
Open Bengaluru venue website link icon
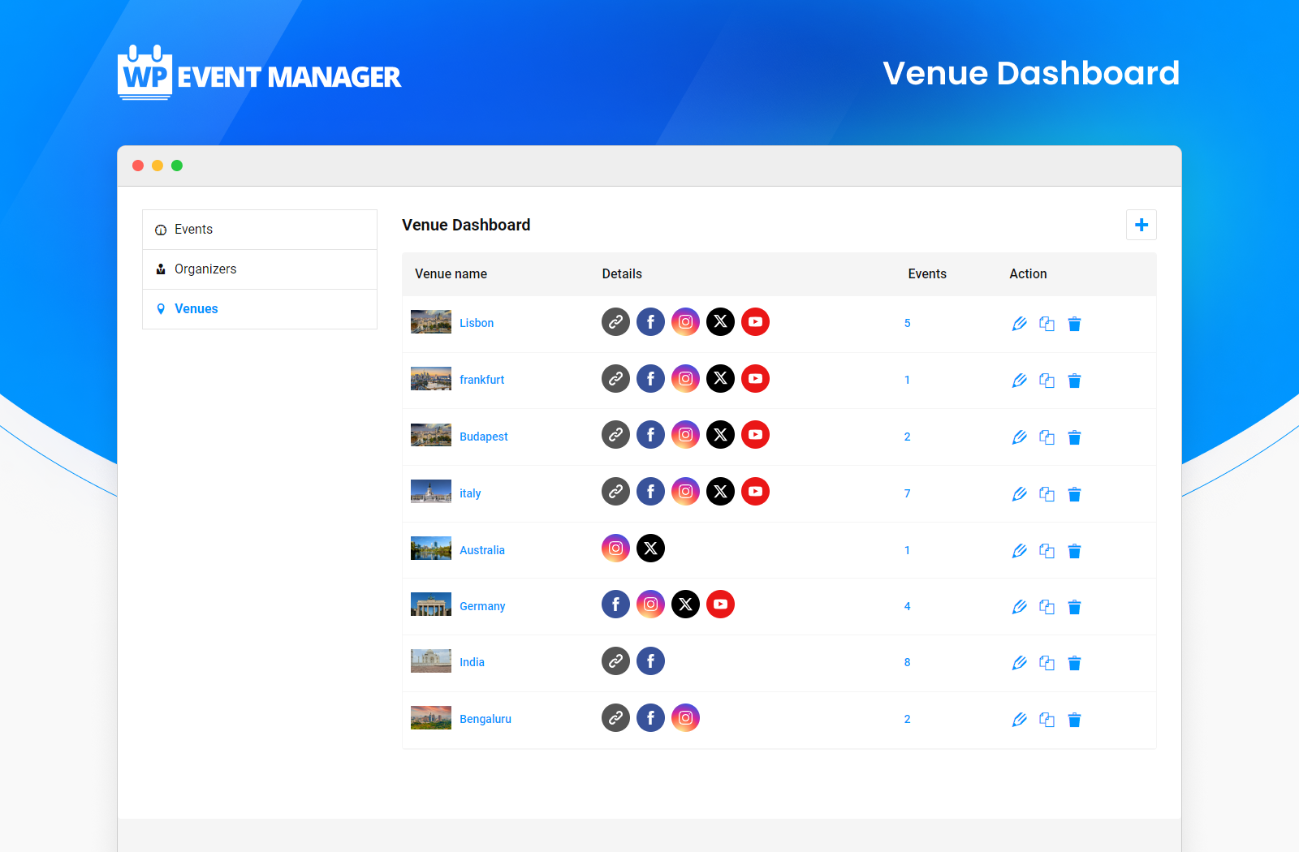point(615,718)
